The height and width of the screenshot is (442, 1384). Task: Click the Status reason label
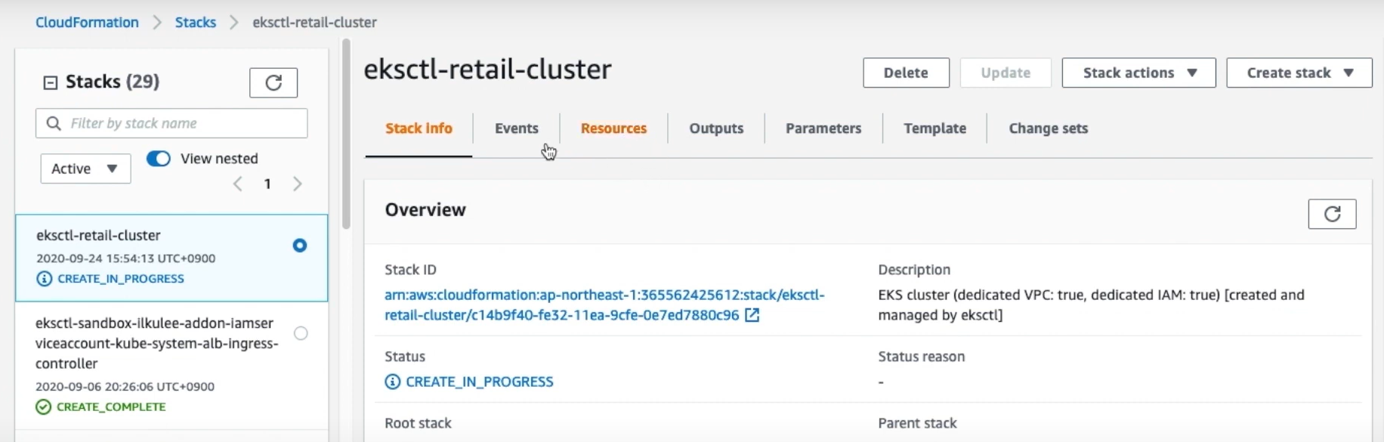(x=921, y=357)
